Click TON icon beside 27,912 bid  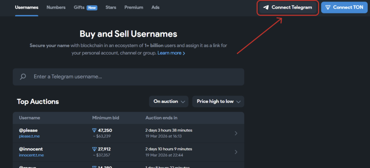point(94,149)
